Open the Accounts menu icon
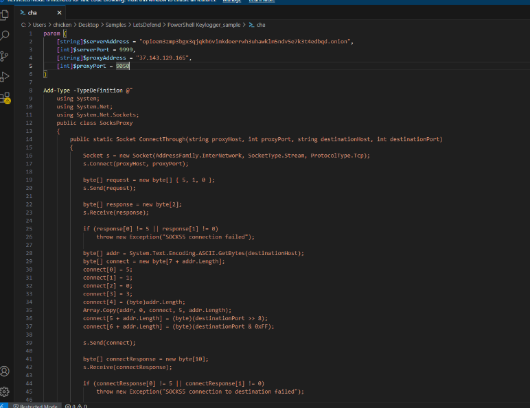The height and width of the screenshot is (408, 530). pos(5,371)
